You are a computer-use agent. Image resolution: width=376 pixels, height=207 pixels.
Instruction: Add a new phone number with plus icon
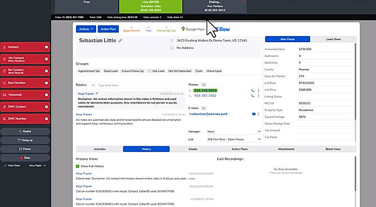coord(204,84)
